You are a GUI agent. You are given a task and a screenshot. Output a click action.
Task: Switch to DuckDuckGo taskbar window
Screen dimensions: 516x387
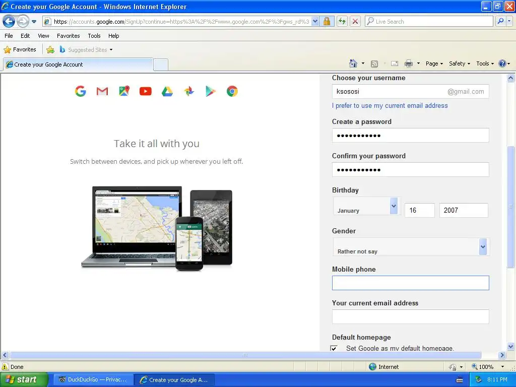click(x=93, y=380)
